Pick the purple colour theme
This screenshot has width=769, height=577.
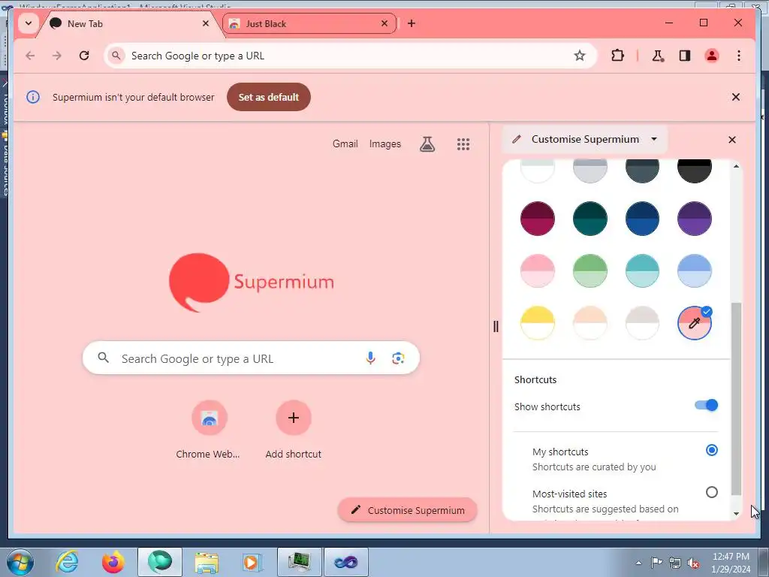tap(695, 219)
